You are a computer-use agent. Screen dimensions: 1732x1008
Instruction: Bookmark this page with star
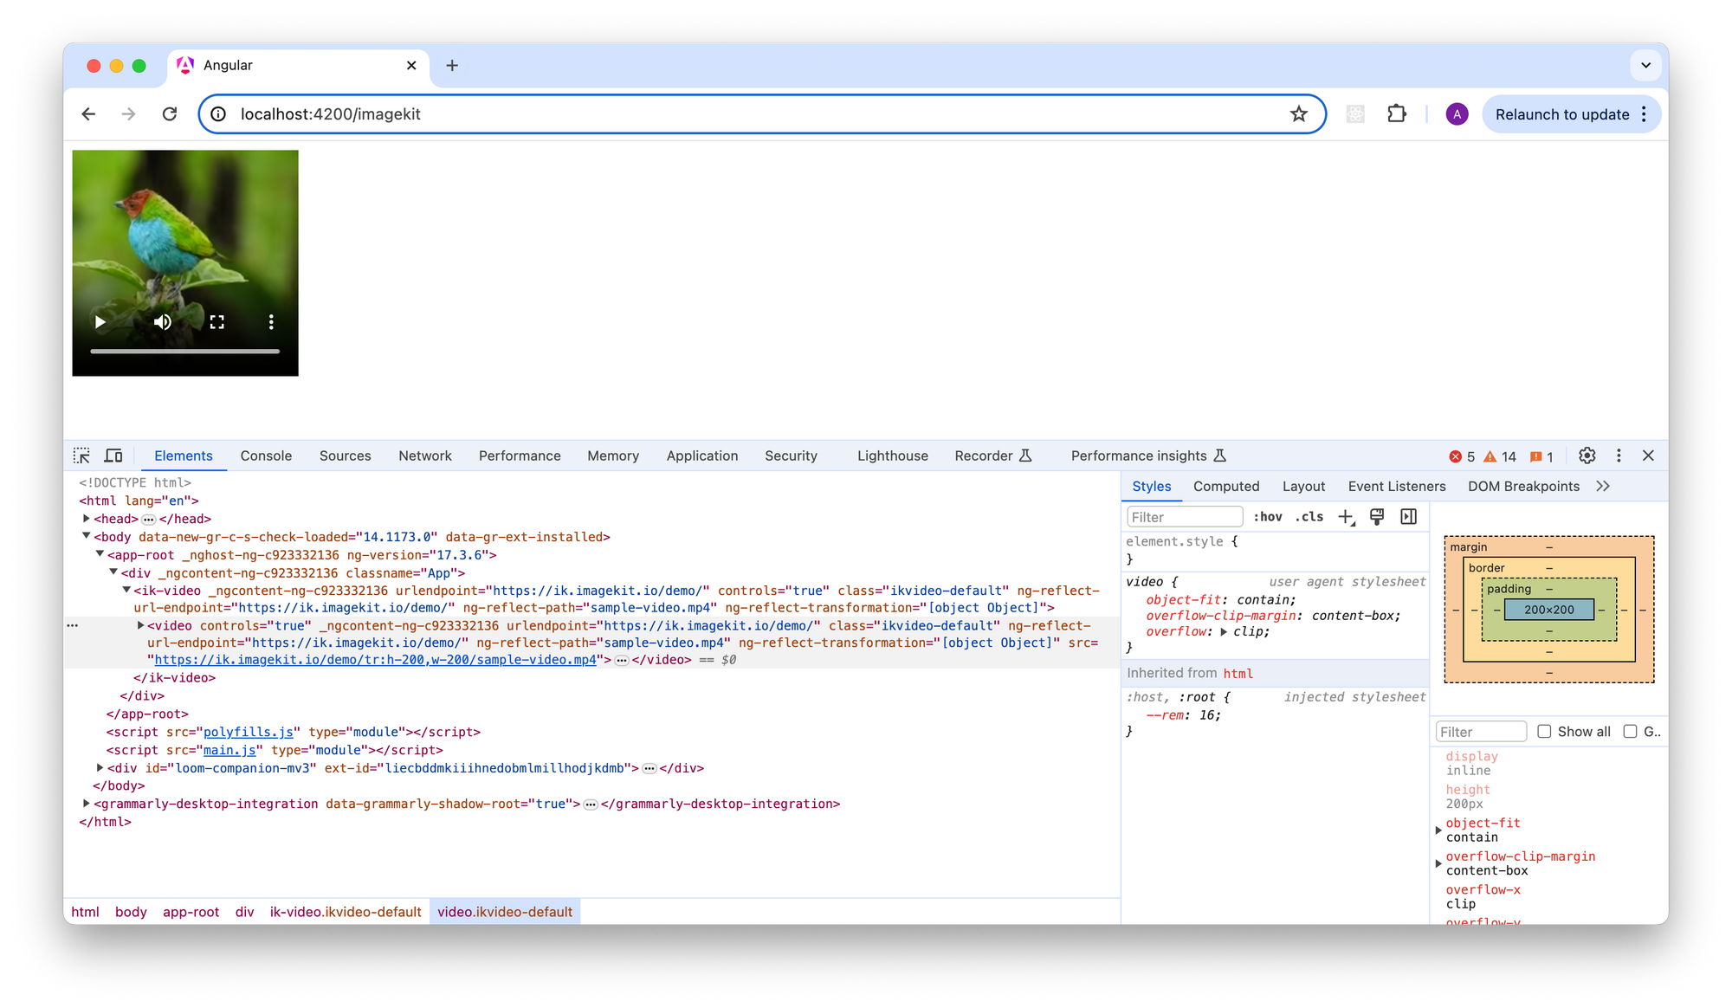coord(1298,114)
